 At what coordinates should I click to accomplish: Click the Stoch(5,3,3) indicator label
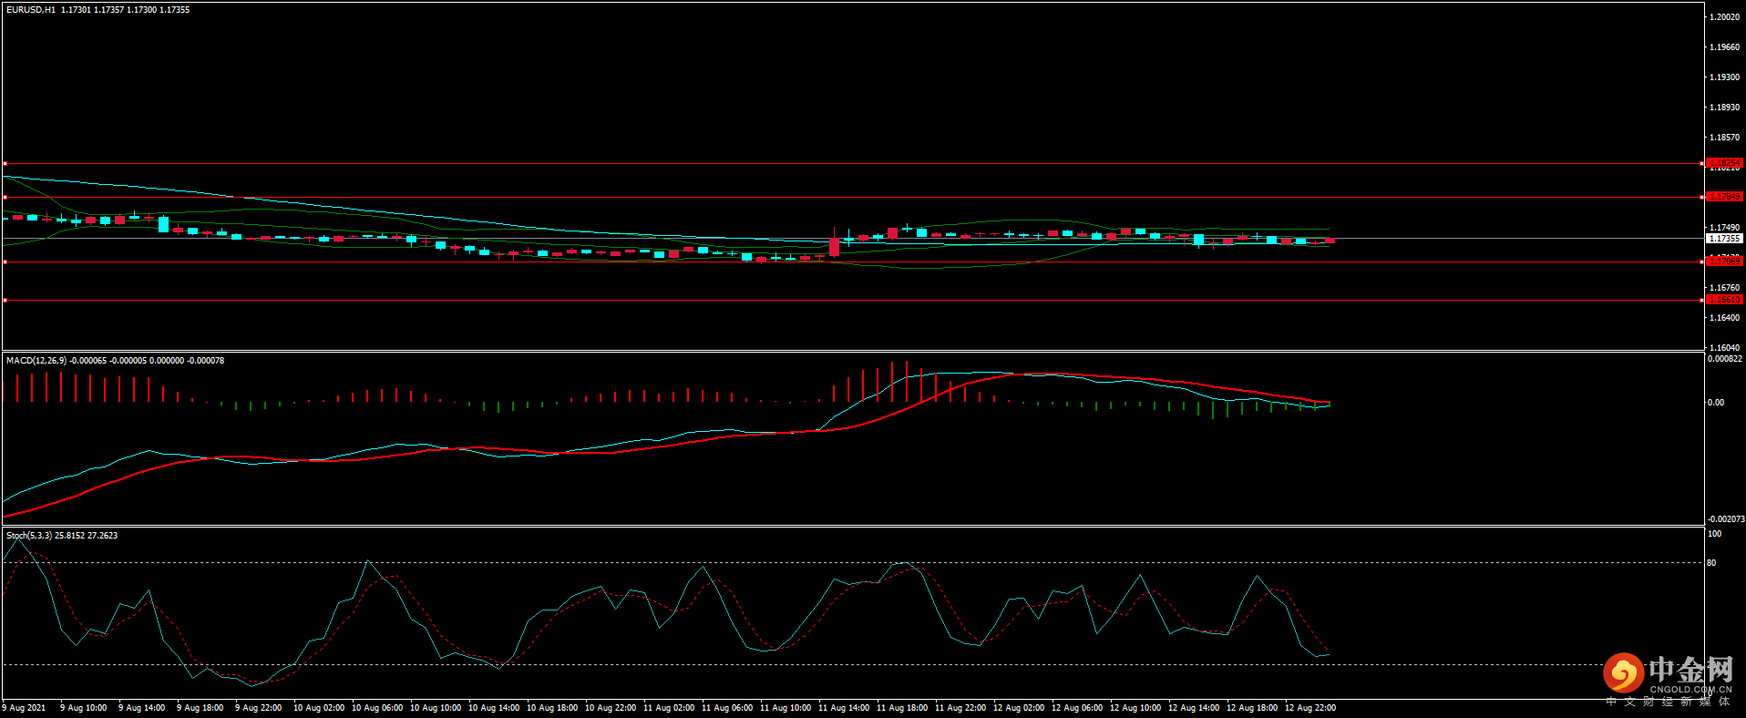click(29, 536)
